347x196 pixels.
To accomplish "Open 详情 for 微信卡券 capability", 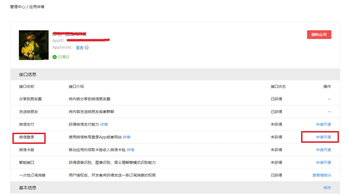I will [130, 150].
